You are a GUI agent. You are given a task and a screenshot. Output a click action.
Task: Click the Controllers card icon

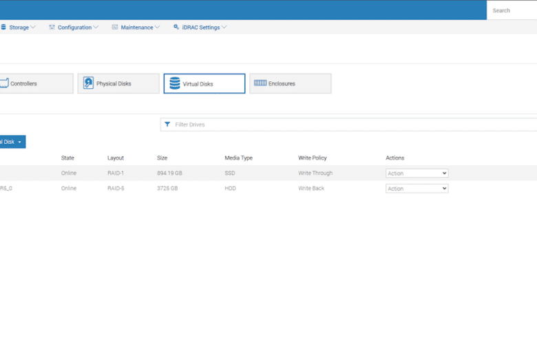[4, 83]
